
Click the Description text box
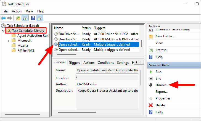click(x=107, y=99)
